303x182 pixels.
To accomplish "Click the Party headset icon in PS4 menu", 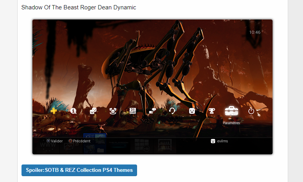I will pyautogui.click(x=172, y=111).
